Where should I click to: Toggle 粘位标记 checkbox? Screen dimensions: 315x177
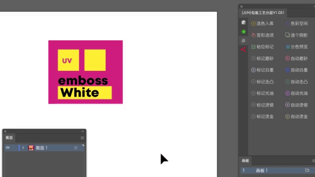253,47
